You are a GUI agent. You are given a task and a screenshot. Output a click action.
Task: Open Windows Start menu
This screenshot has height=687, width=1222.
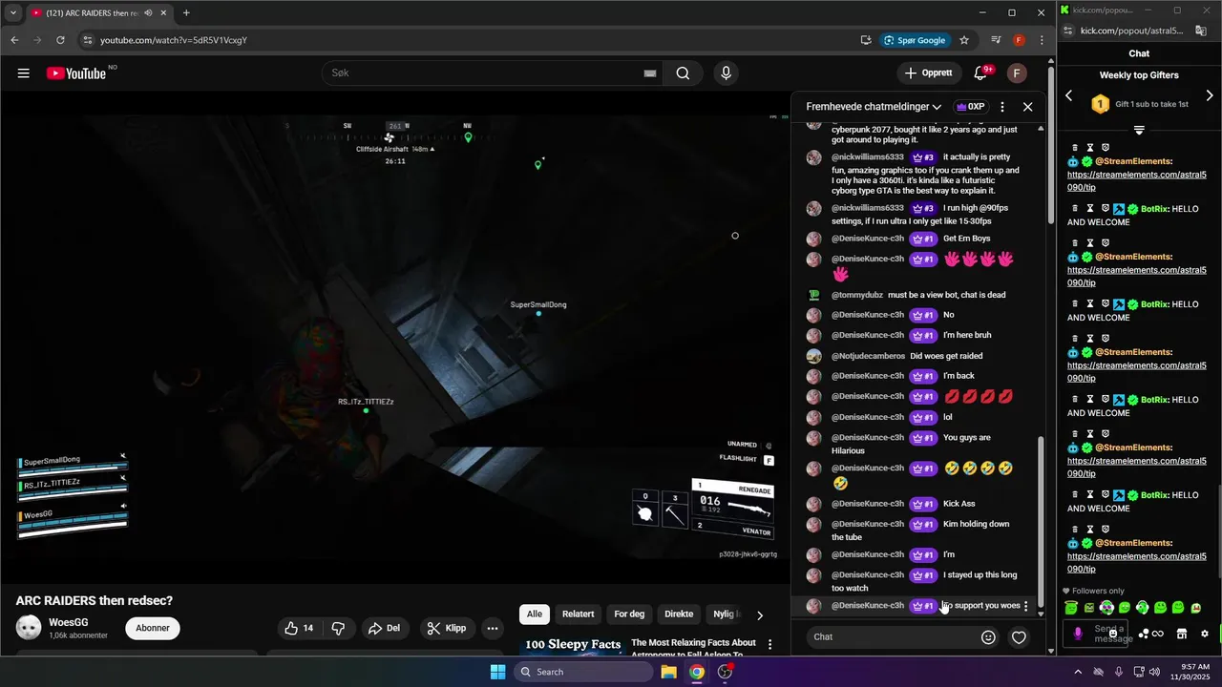click(x=497, y=672)
